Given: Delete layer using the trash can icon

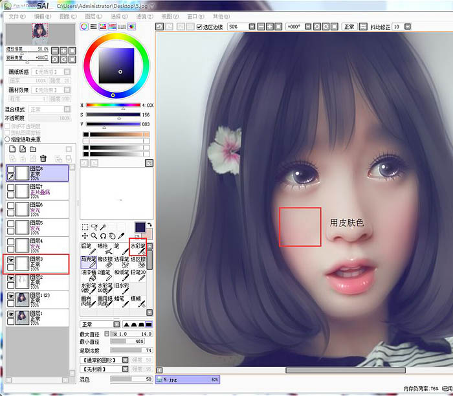Looking at the screenshot, I should pyautogui.click(x=43, y=158).
